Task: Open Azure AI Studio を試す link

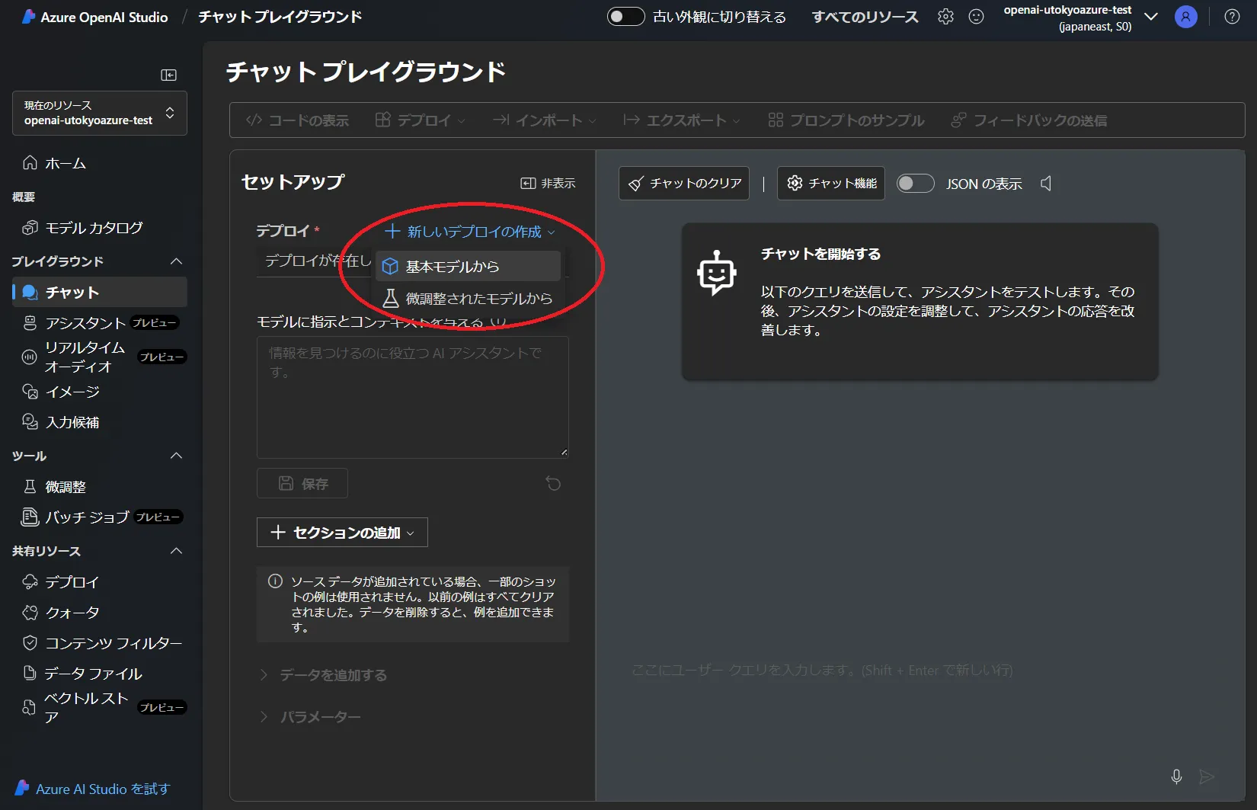Action: 102,789
